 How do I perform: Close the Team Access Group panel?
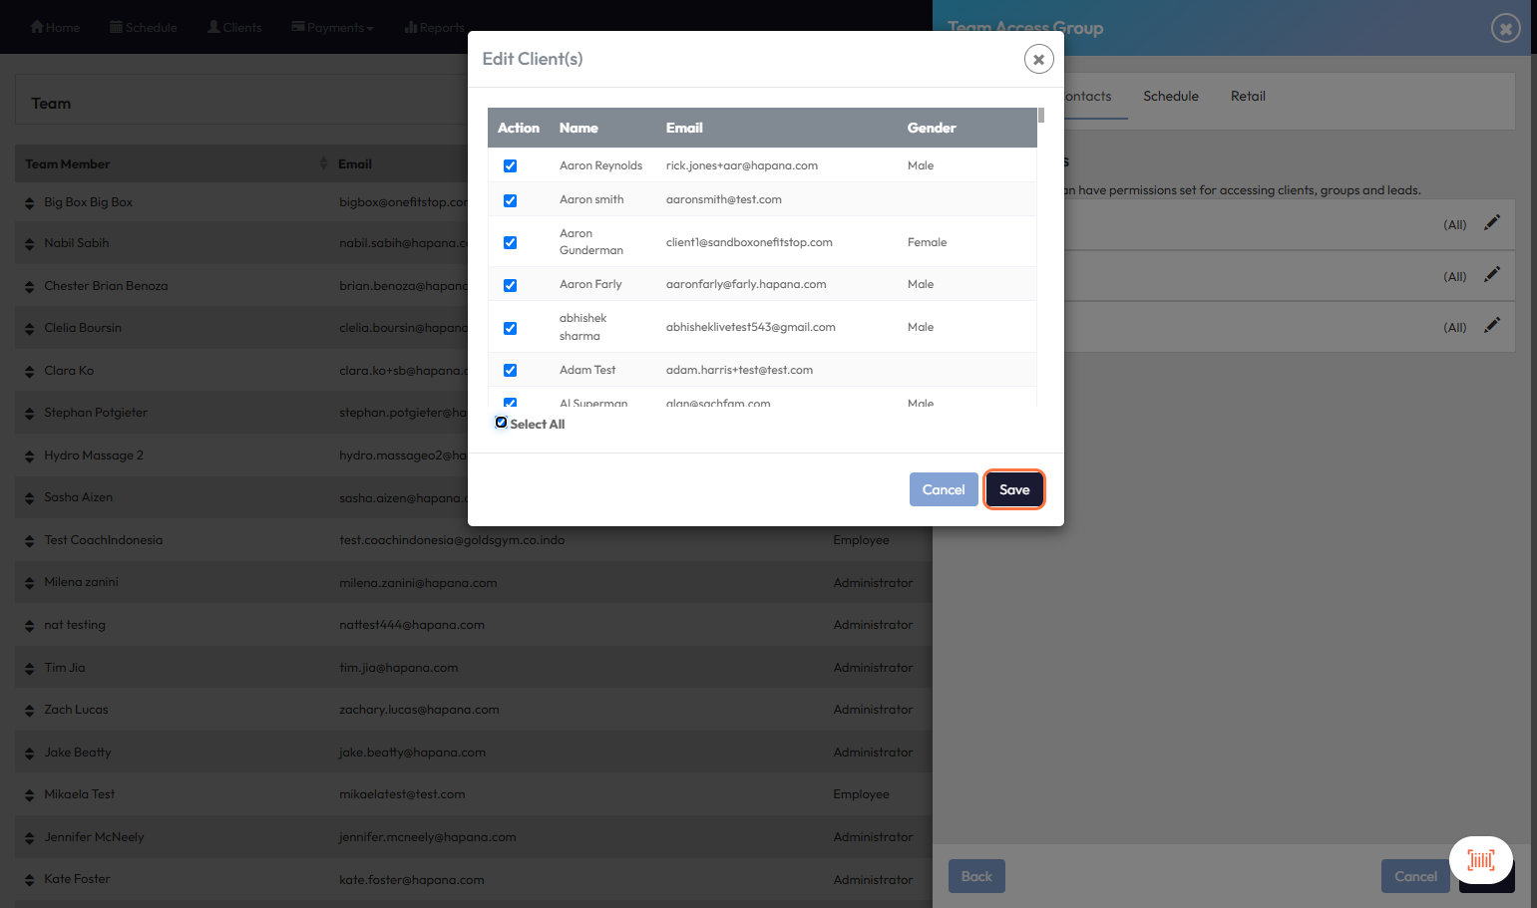[1505, 28]
